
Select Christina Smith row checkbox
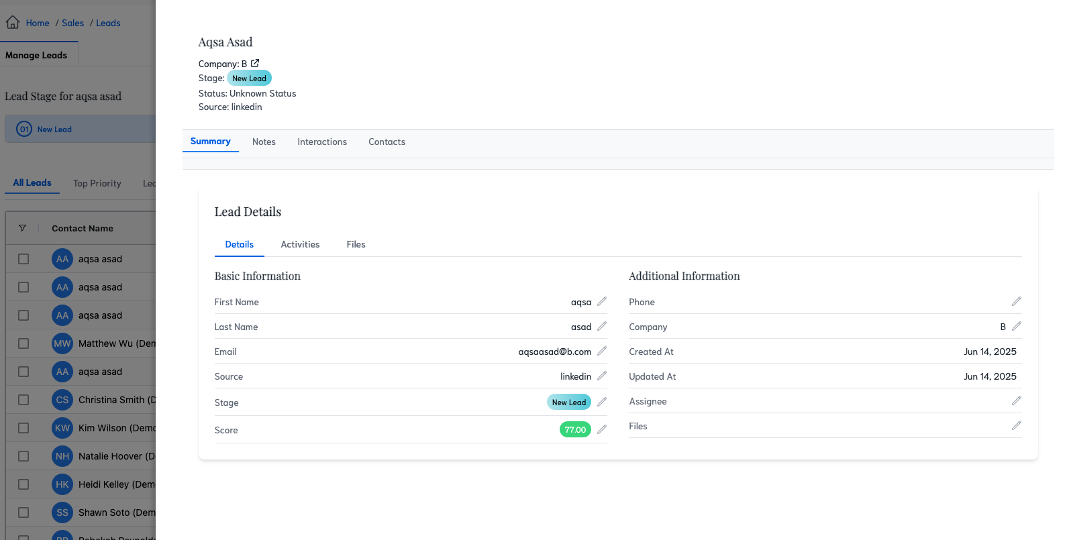[23, 400]
